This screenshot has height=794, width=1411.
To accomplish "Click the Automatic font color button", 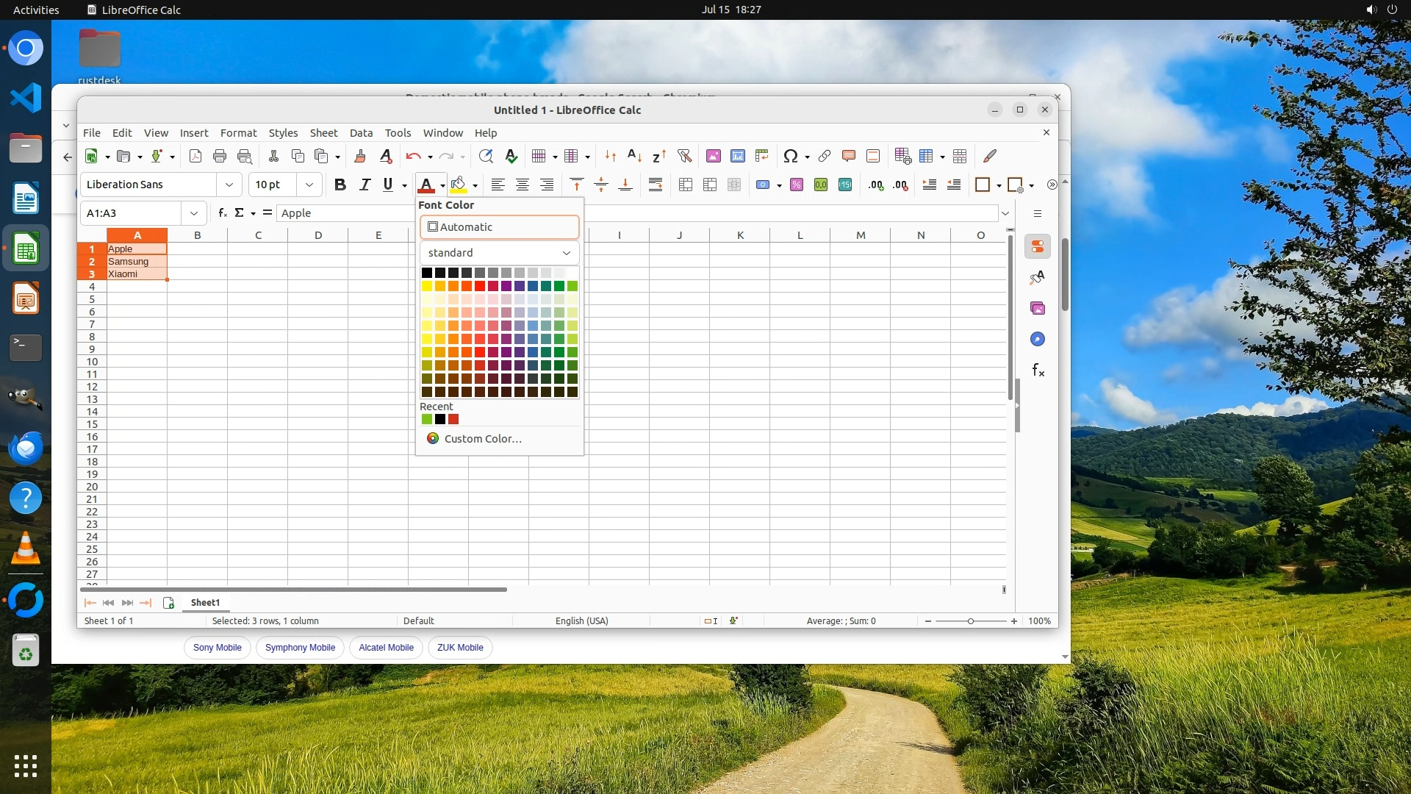I will click(x=499, y=227).
